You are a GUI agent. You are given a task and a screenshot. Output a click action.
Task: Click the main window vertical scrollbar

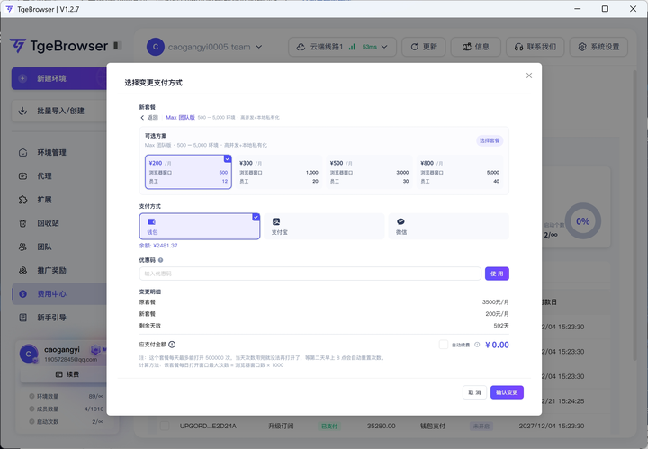[x=635, y=215]
